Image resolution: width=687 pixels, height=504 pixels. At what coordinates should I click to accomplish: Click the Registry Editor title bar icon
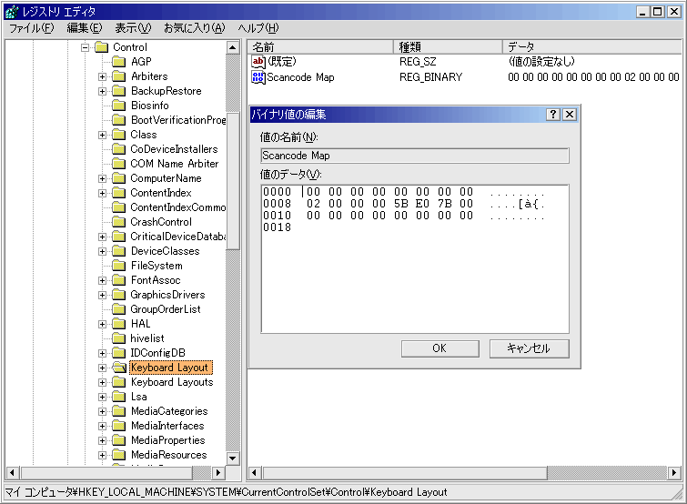(12, 12)
